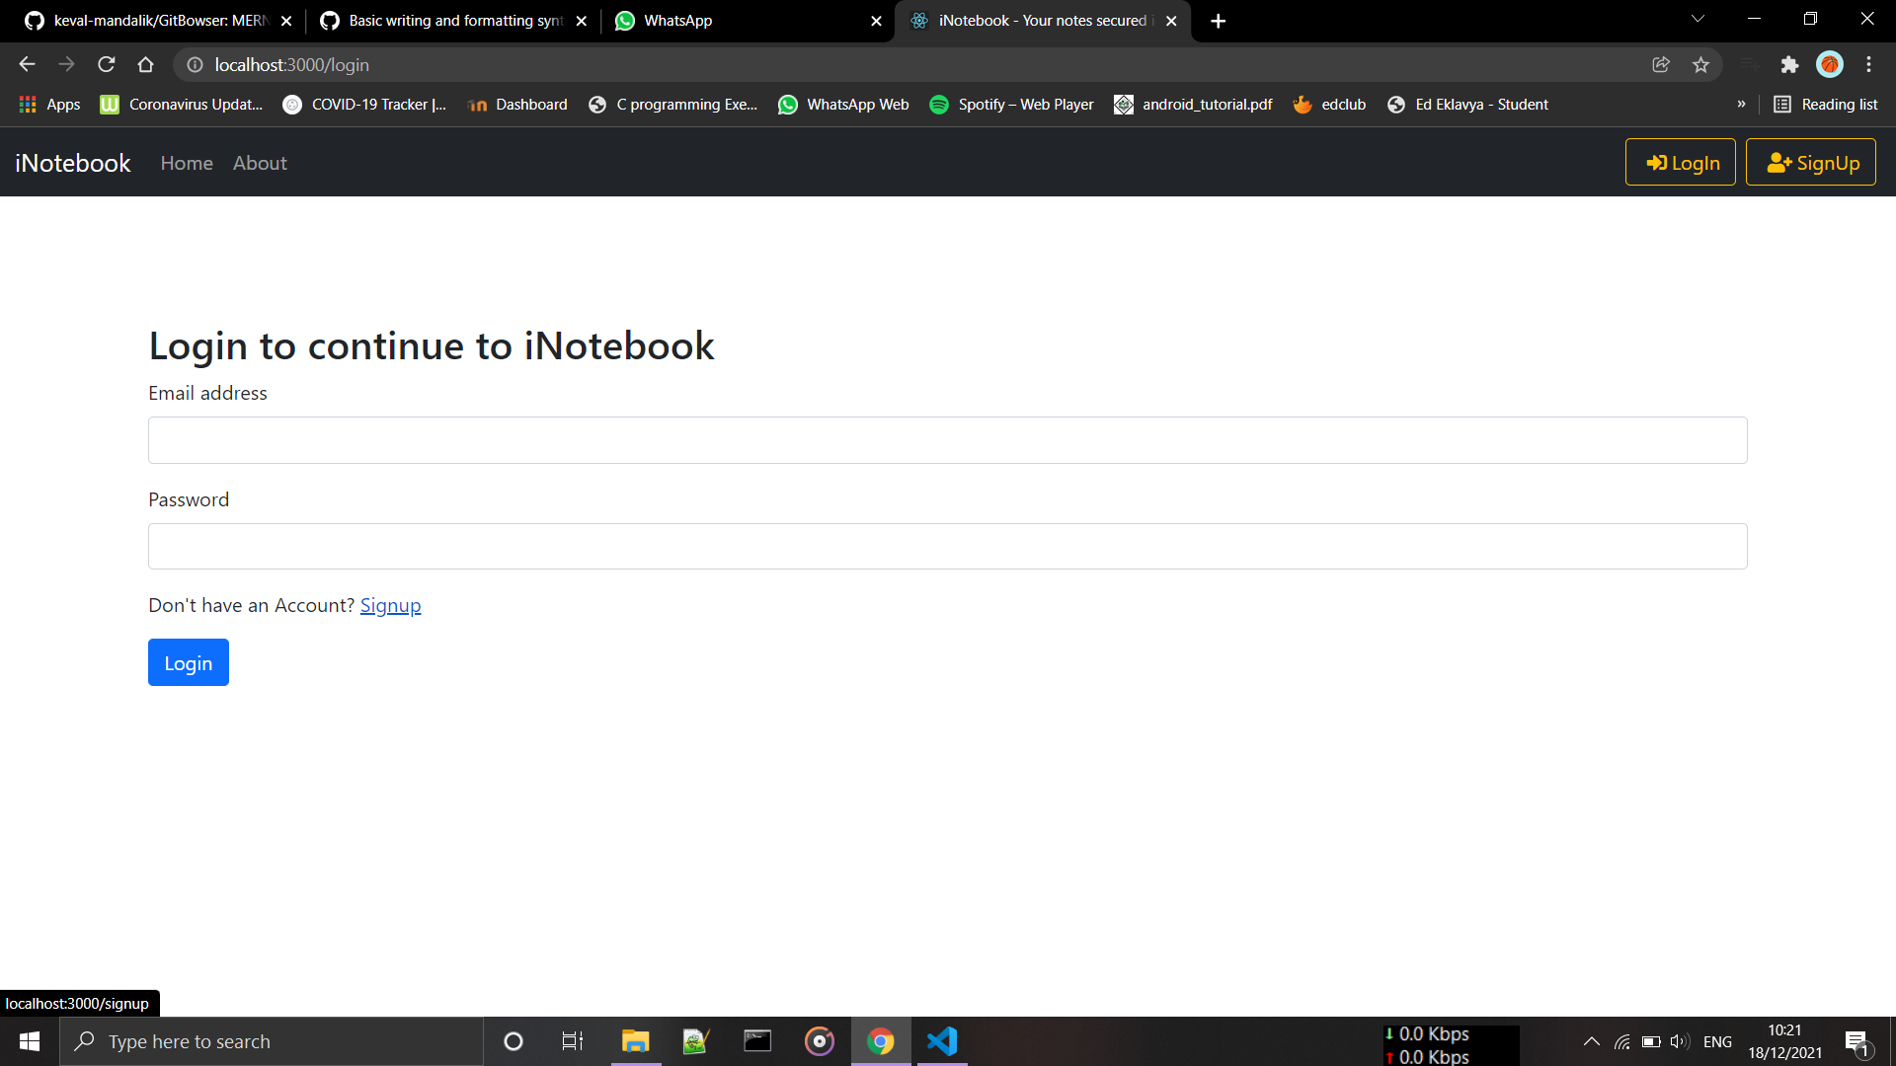Image resolution: width=1896 pixels, height=1066 pixels.
Task: Click the volume icon in the system tray
Action: pyautogui.click(x=1680, y=1041)
